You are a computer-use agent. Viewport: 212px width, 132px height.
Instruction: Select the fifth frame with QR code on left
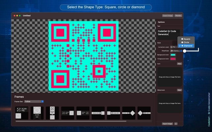coord(83,113)
